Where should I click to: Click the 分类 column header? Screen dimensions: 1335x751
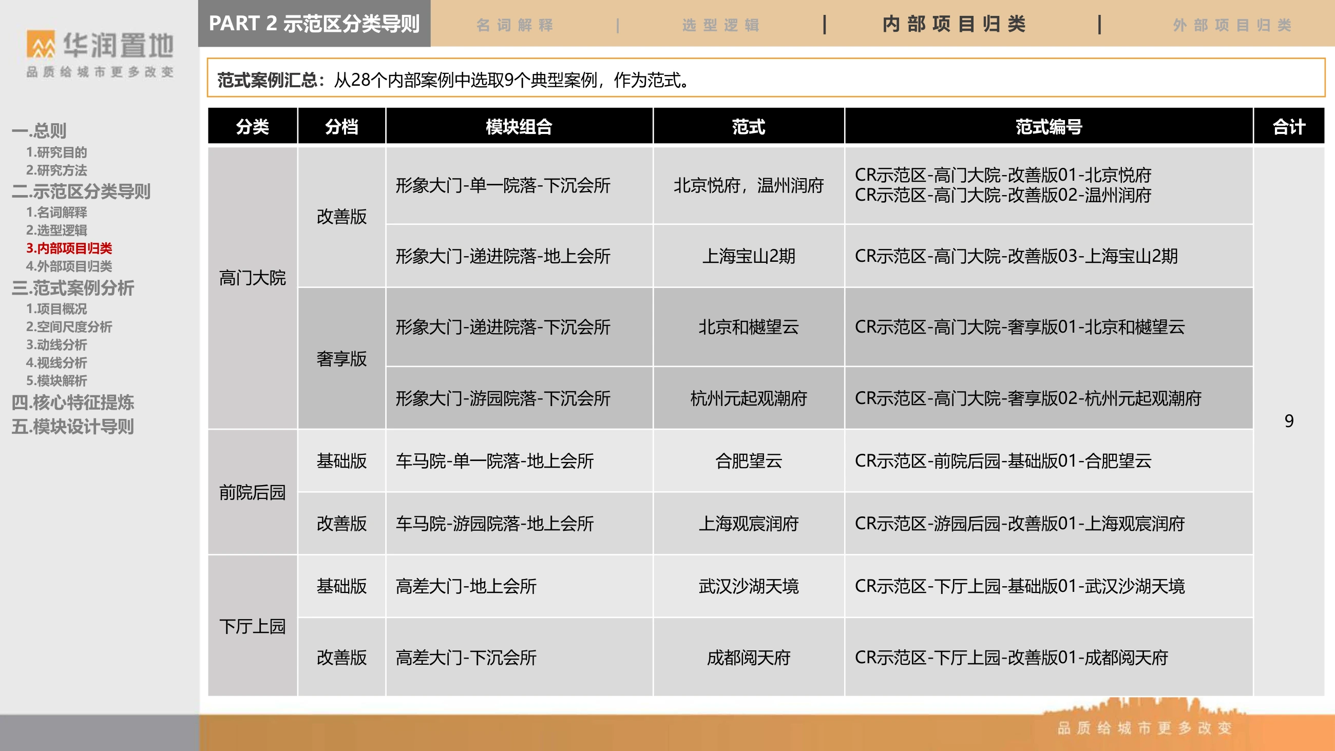pos(253,126)
